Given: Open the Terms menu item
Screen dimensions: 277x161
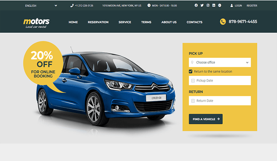Looking at the screenshot, I should (146, 22).
